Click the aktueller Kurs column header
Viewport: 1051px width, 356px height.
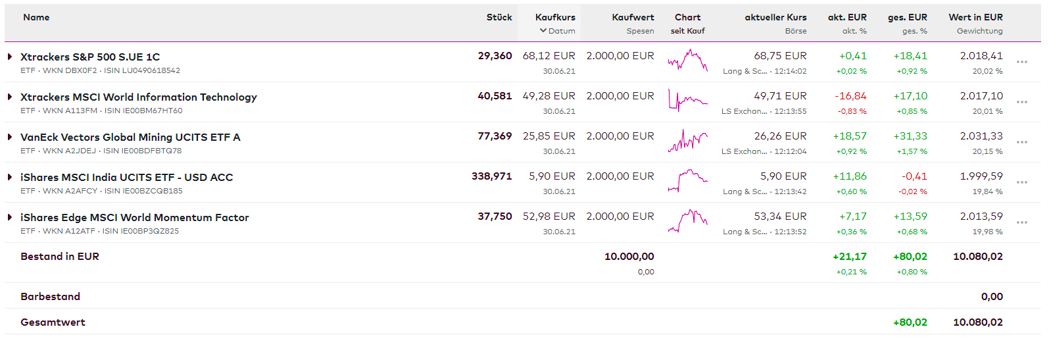775,17
